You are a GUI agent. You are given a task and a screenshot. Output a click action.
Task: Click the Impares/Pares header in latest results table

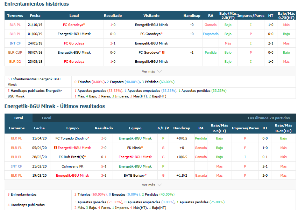tap(245, 128)
